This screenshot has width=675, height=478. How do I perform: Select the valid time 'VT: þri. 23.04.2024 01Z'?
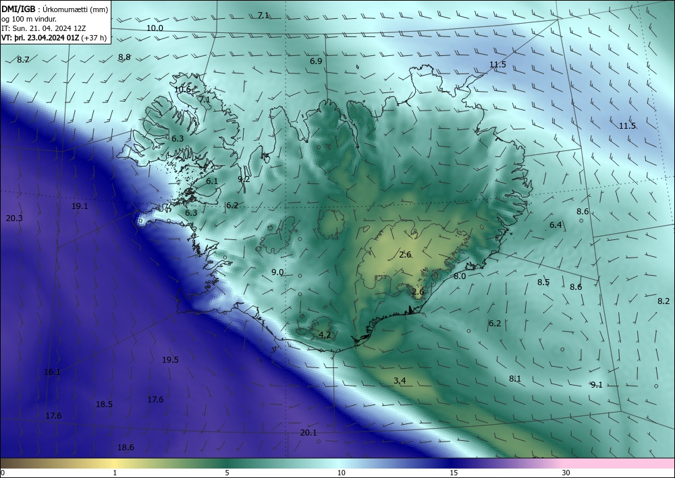[40, 37]
